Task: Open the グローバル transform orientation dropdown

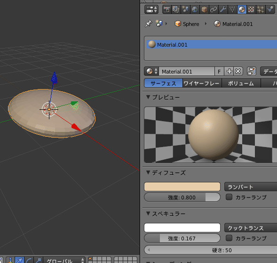Action: [x=64, y=260]
